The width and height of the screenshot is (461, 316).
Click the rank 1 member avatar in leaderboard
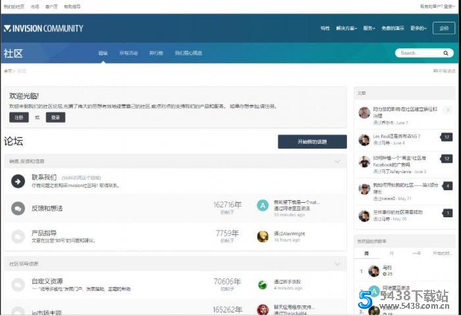(x=374, y=271)
